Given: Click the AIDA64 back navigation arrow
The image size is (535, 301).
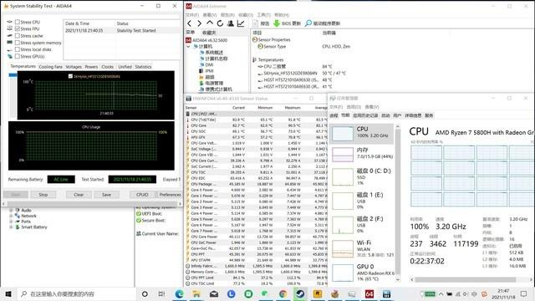Looking at the screenshot, I should (190, 23).
